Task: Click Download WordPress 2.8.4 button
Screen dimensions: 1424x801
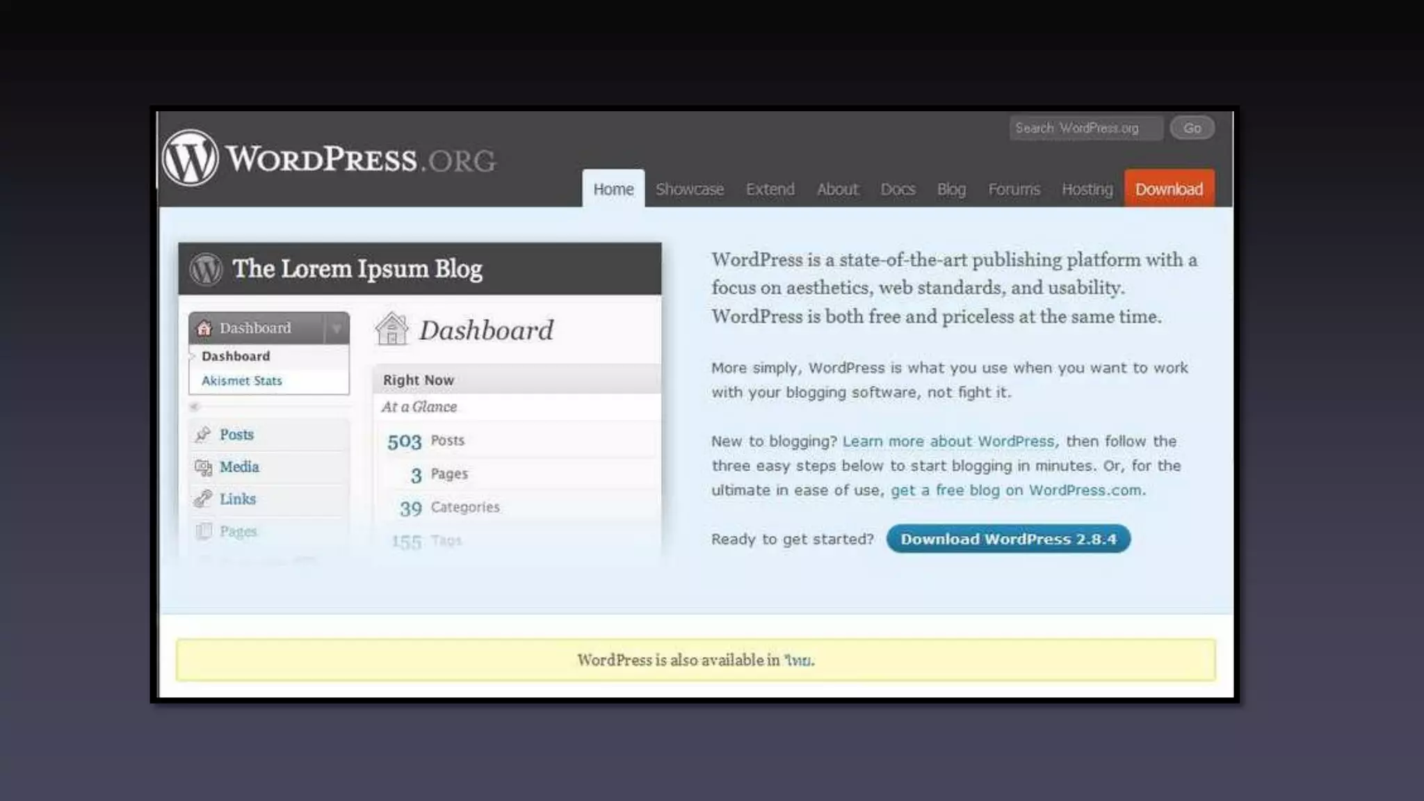Action: coord(1008,539)
